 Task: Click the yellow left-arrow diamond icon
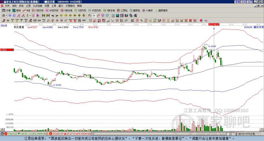[61, 15]
